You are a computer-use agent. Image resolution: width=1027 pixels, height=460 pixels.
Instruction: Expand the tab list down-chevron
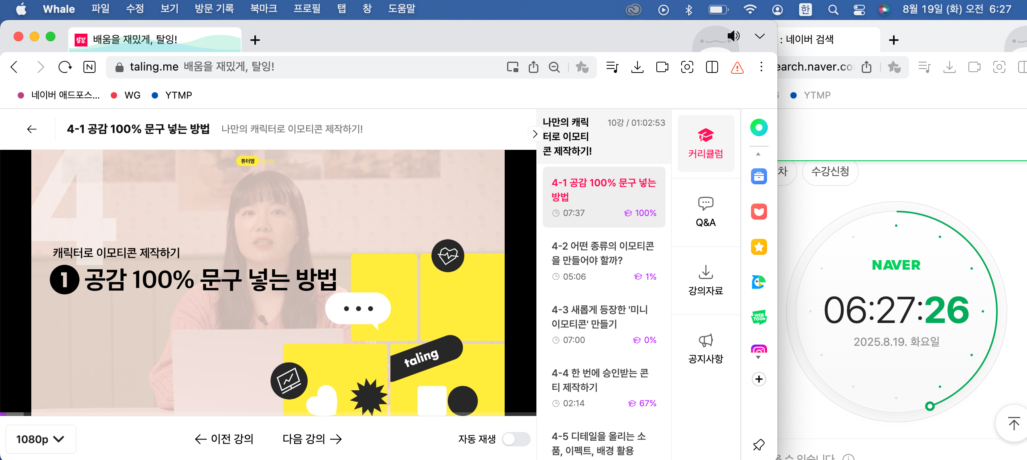pyautogui.click(x=759, y=36)
